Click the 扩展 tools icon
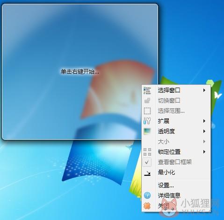The image size is (224, 220). 147,121
